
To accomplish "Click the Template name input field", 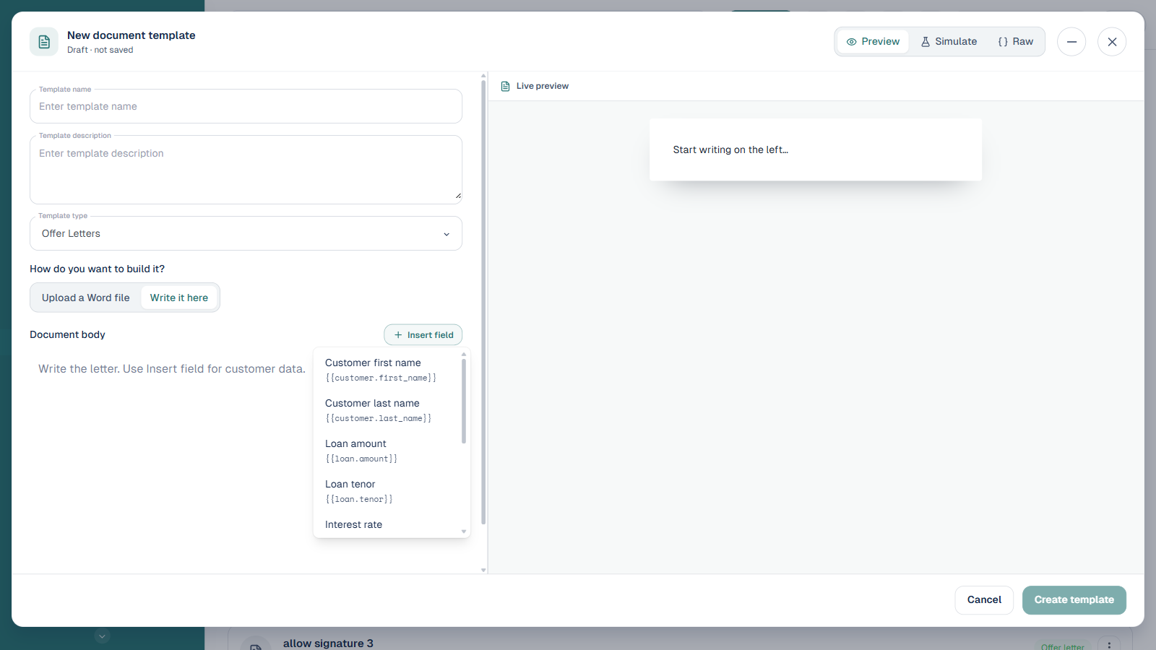I will click(246, 106).
